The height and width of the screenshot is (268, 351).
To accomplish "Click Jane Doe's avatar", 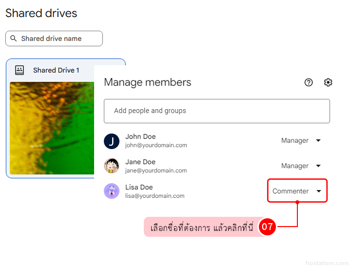I will click(x=112, y=166).
